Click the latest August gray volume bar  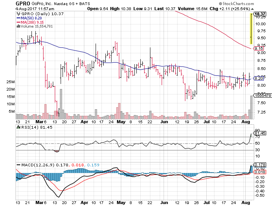251,107
